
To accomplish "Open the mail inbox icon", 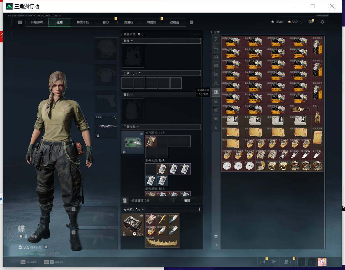I will pos(311,22).
